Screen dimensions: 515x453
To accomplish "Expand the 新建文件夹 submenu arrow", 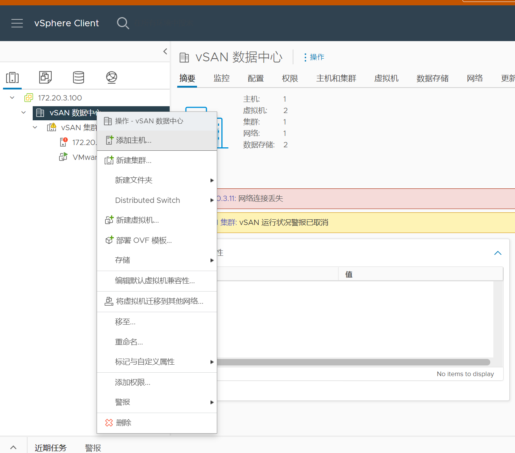I will coord(212,180).
